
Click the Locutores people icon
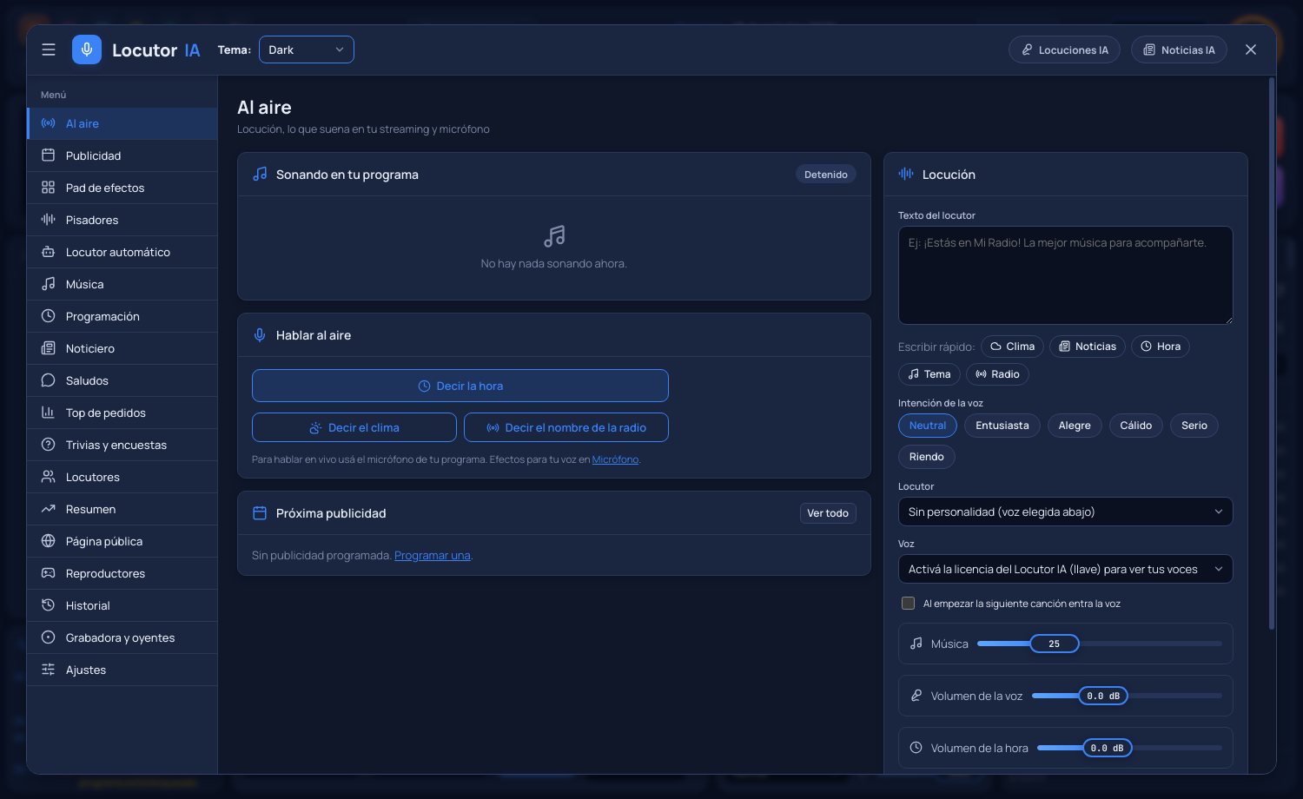tap(49, 477)
